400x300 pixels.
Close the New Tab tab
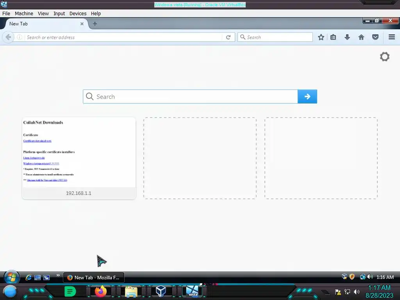click(x=82, y=24)
